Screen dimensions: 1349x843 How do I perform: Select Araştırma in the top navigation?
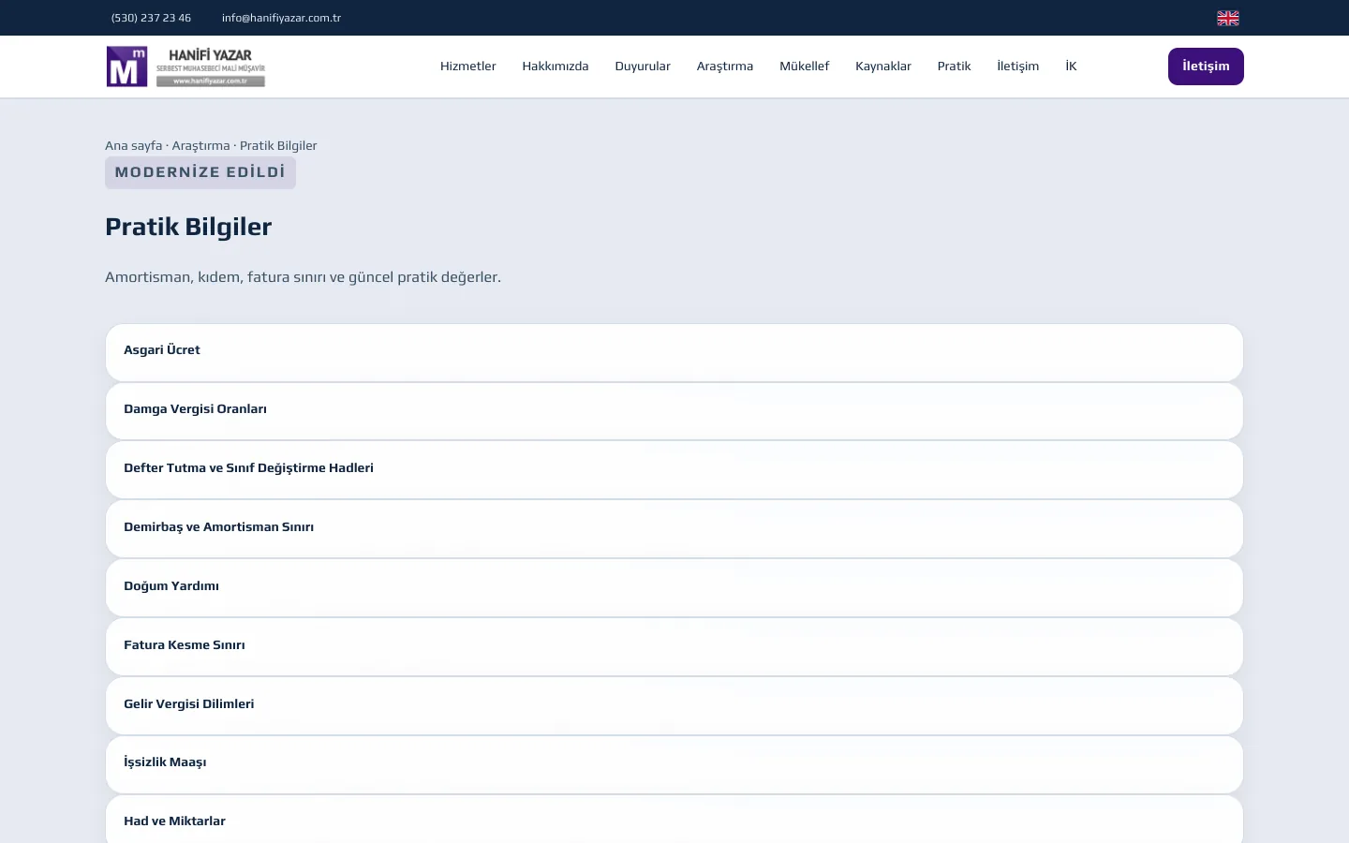click(x=725, y=67)
